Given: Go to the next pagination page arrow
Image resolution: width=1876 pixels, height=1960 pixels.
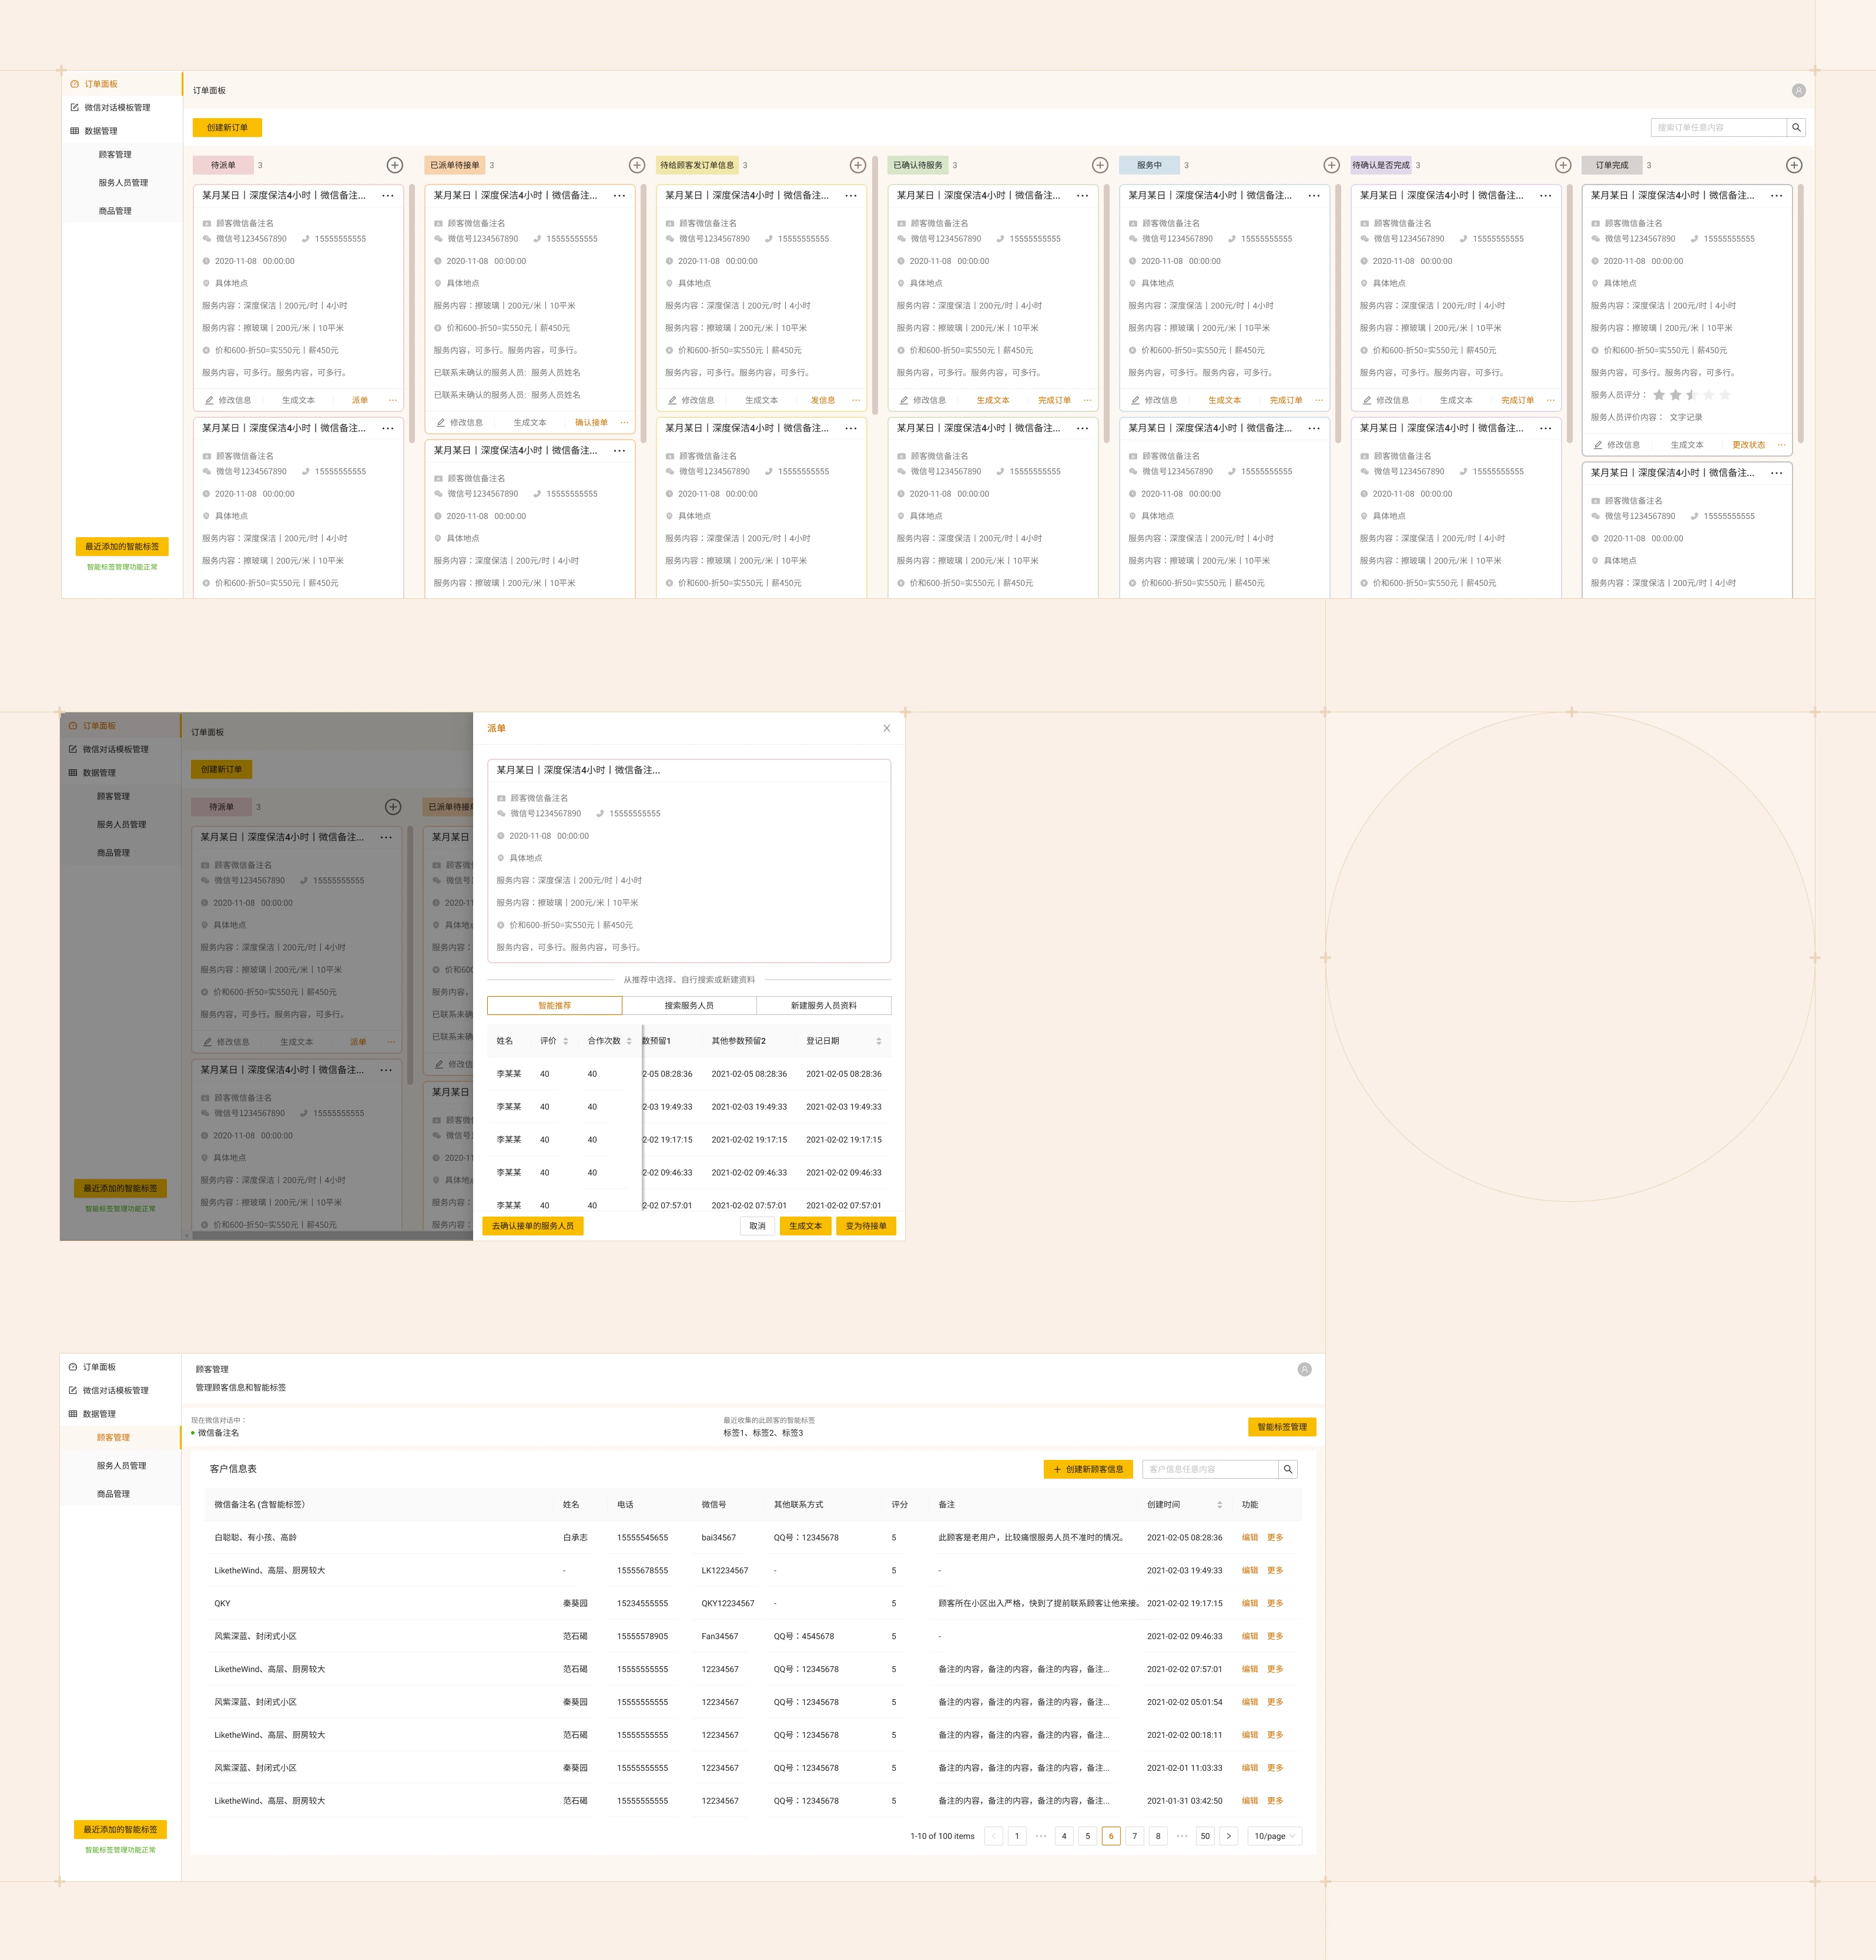Looking at the screenshot, I should [1229, 1836].
